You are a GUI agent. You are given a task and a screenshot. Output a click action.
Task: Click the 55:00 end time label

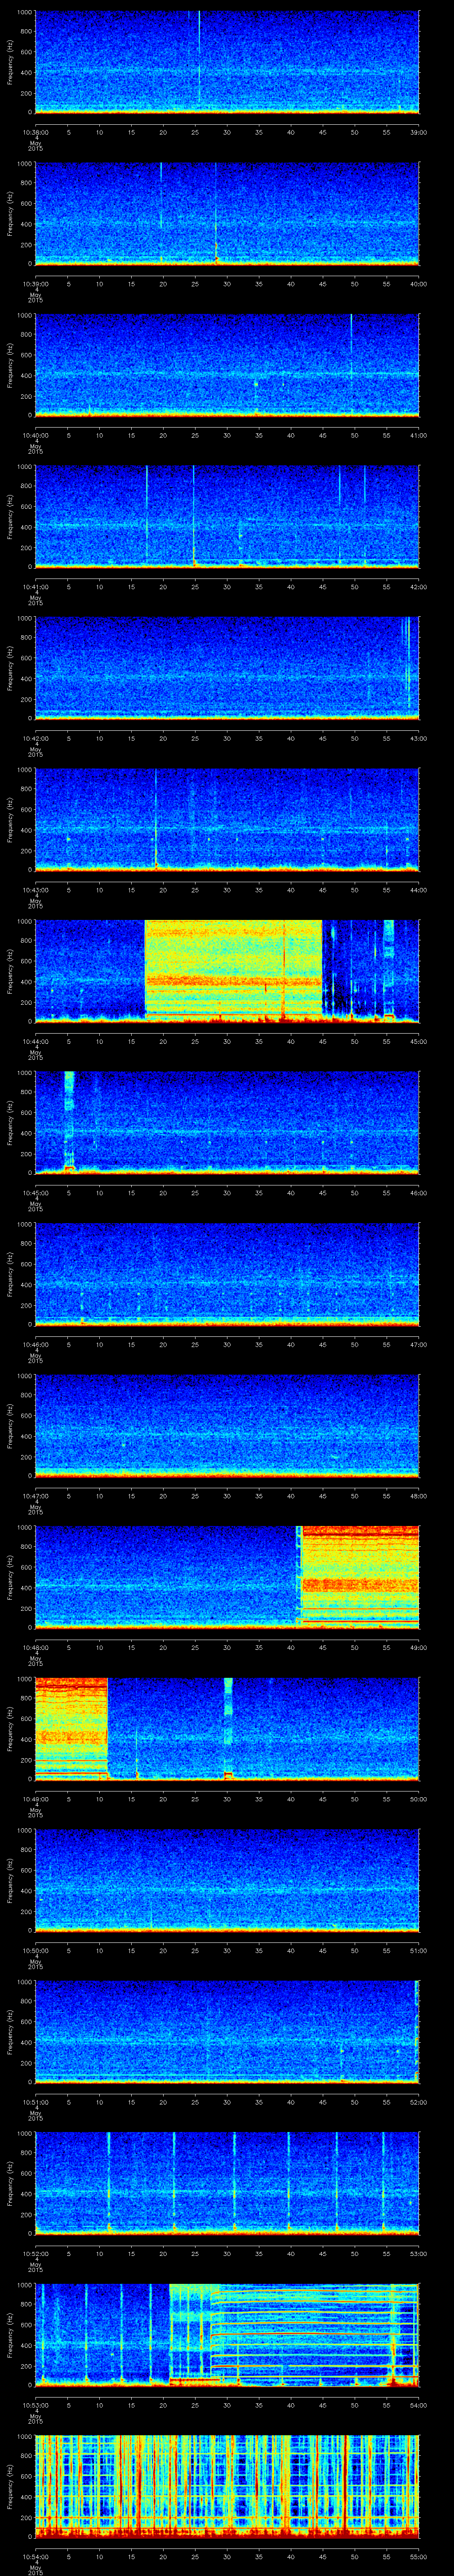419,2556
